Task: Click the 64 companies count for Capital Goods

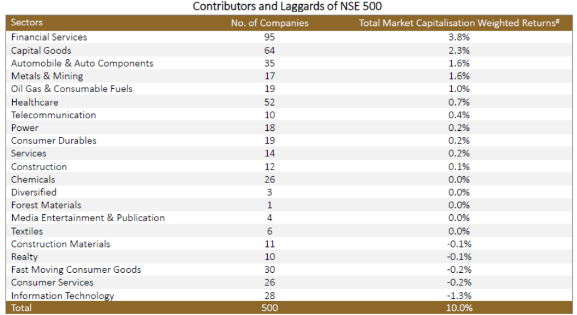Action: point(269,51)
